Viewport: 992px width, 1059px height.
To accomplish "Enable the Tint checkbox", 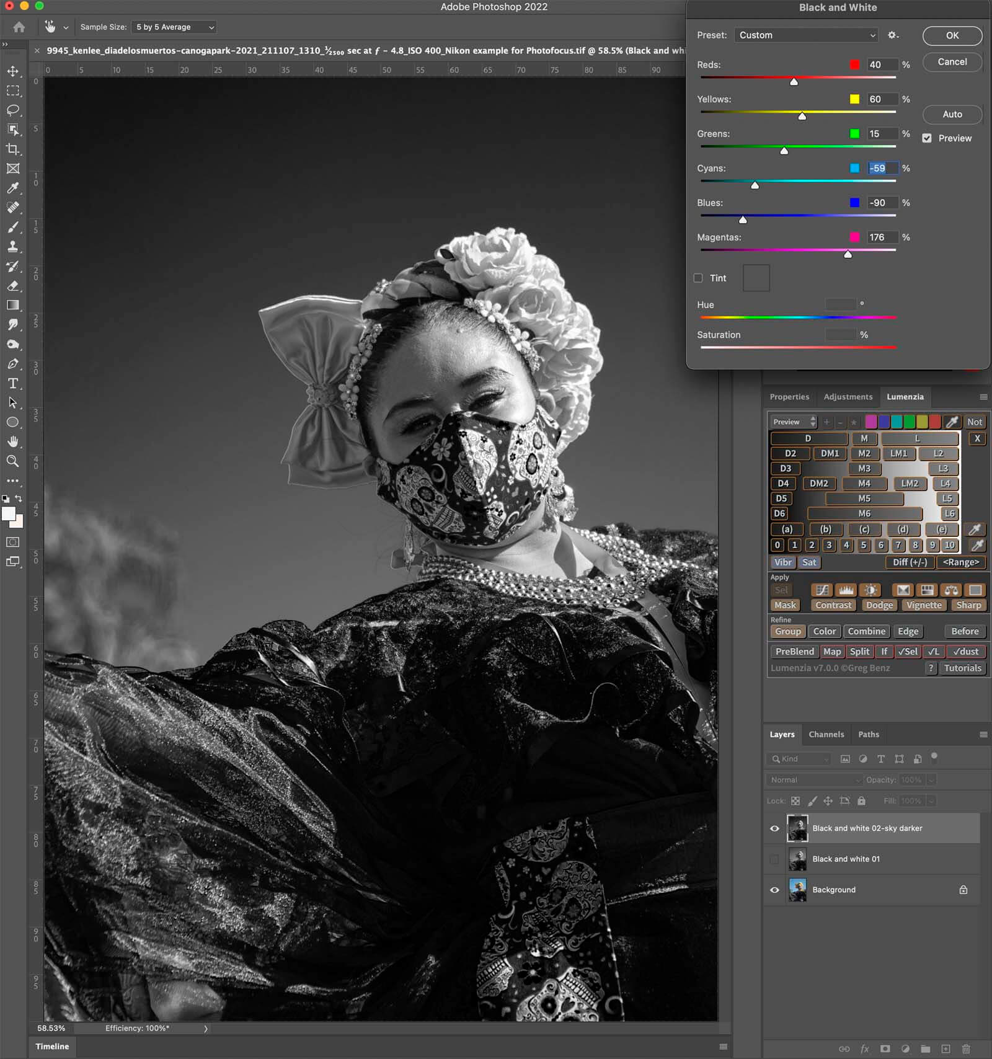I will pyautogui.click(x=698, y=278).
